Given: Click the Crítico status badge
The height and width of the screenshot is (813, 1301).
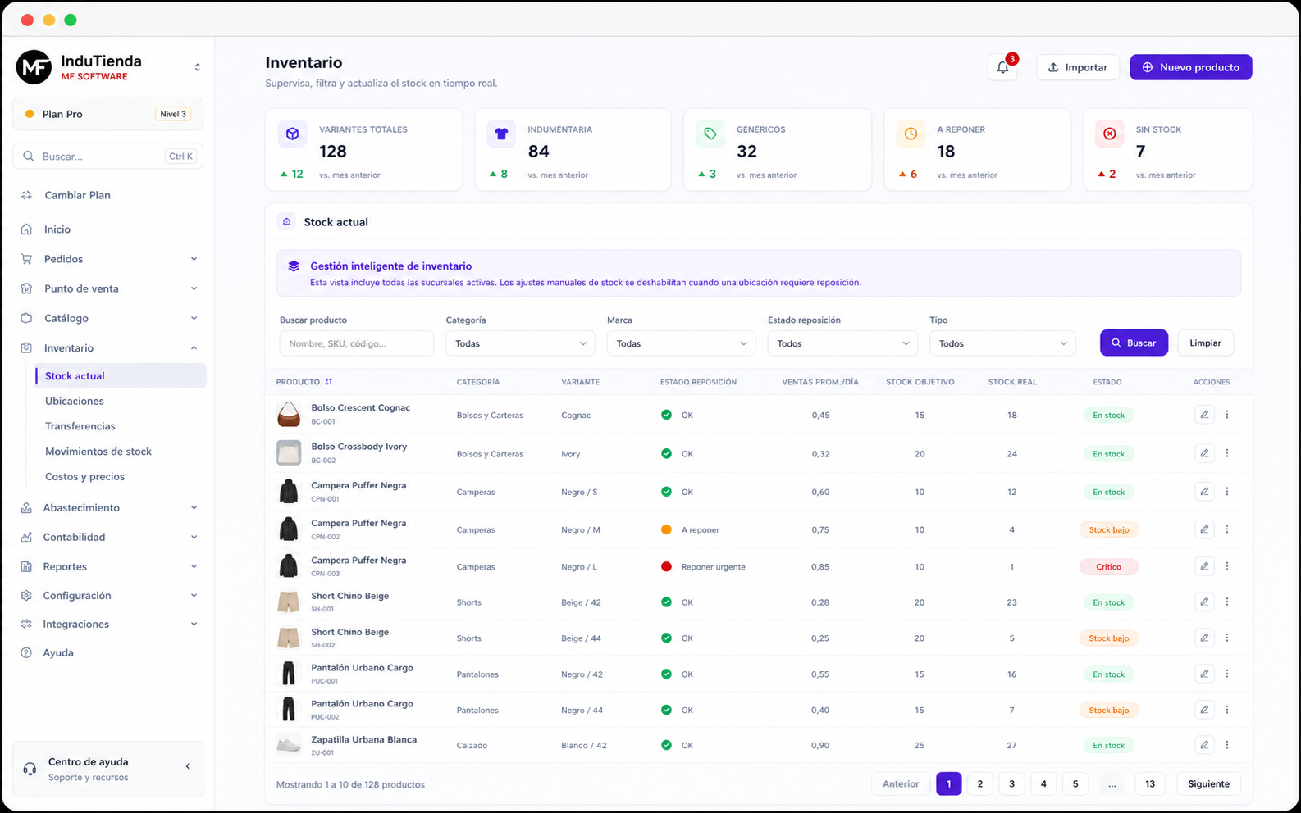Looking at the screenshot, I should [1108, 567].
